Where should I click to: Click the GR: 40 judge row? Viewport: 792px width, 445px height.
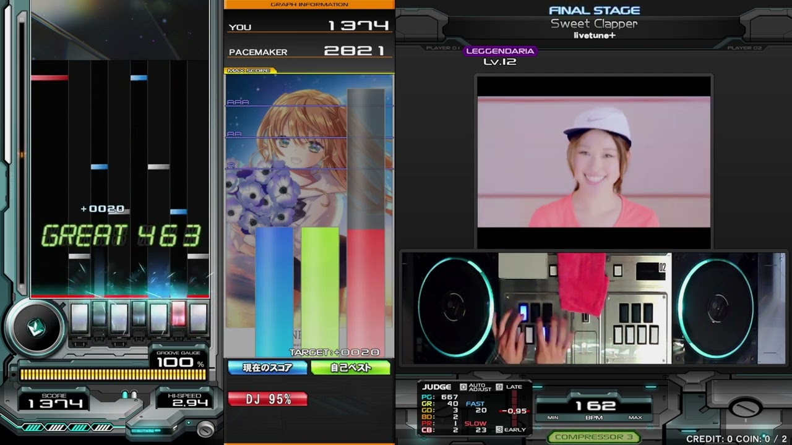click(440, 404)
